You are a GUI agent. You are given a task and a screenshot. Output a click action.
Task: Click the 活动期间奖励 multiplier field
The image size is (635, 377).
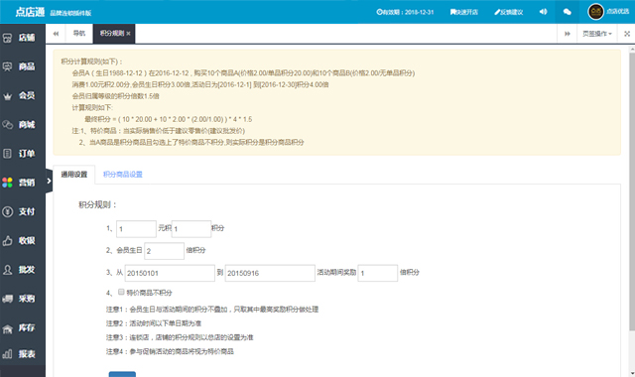(x=377, y=273)
